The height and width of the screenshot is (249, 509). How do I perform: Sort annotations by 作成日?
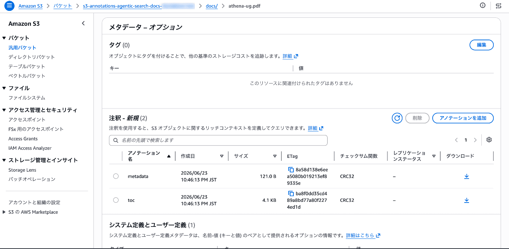pos(222,156)
